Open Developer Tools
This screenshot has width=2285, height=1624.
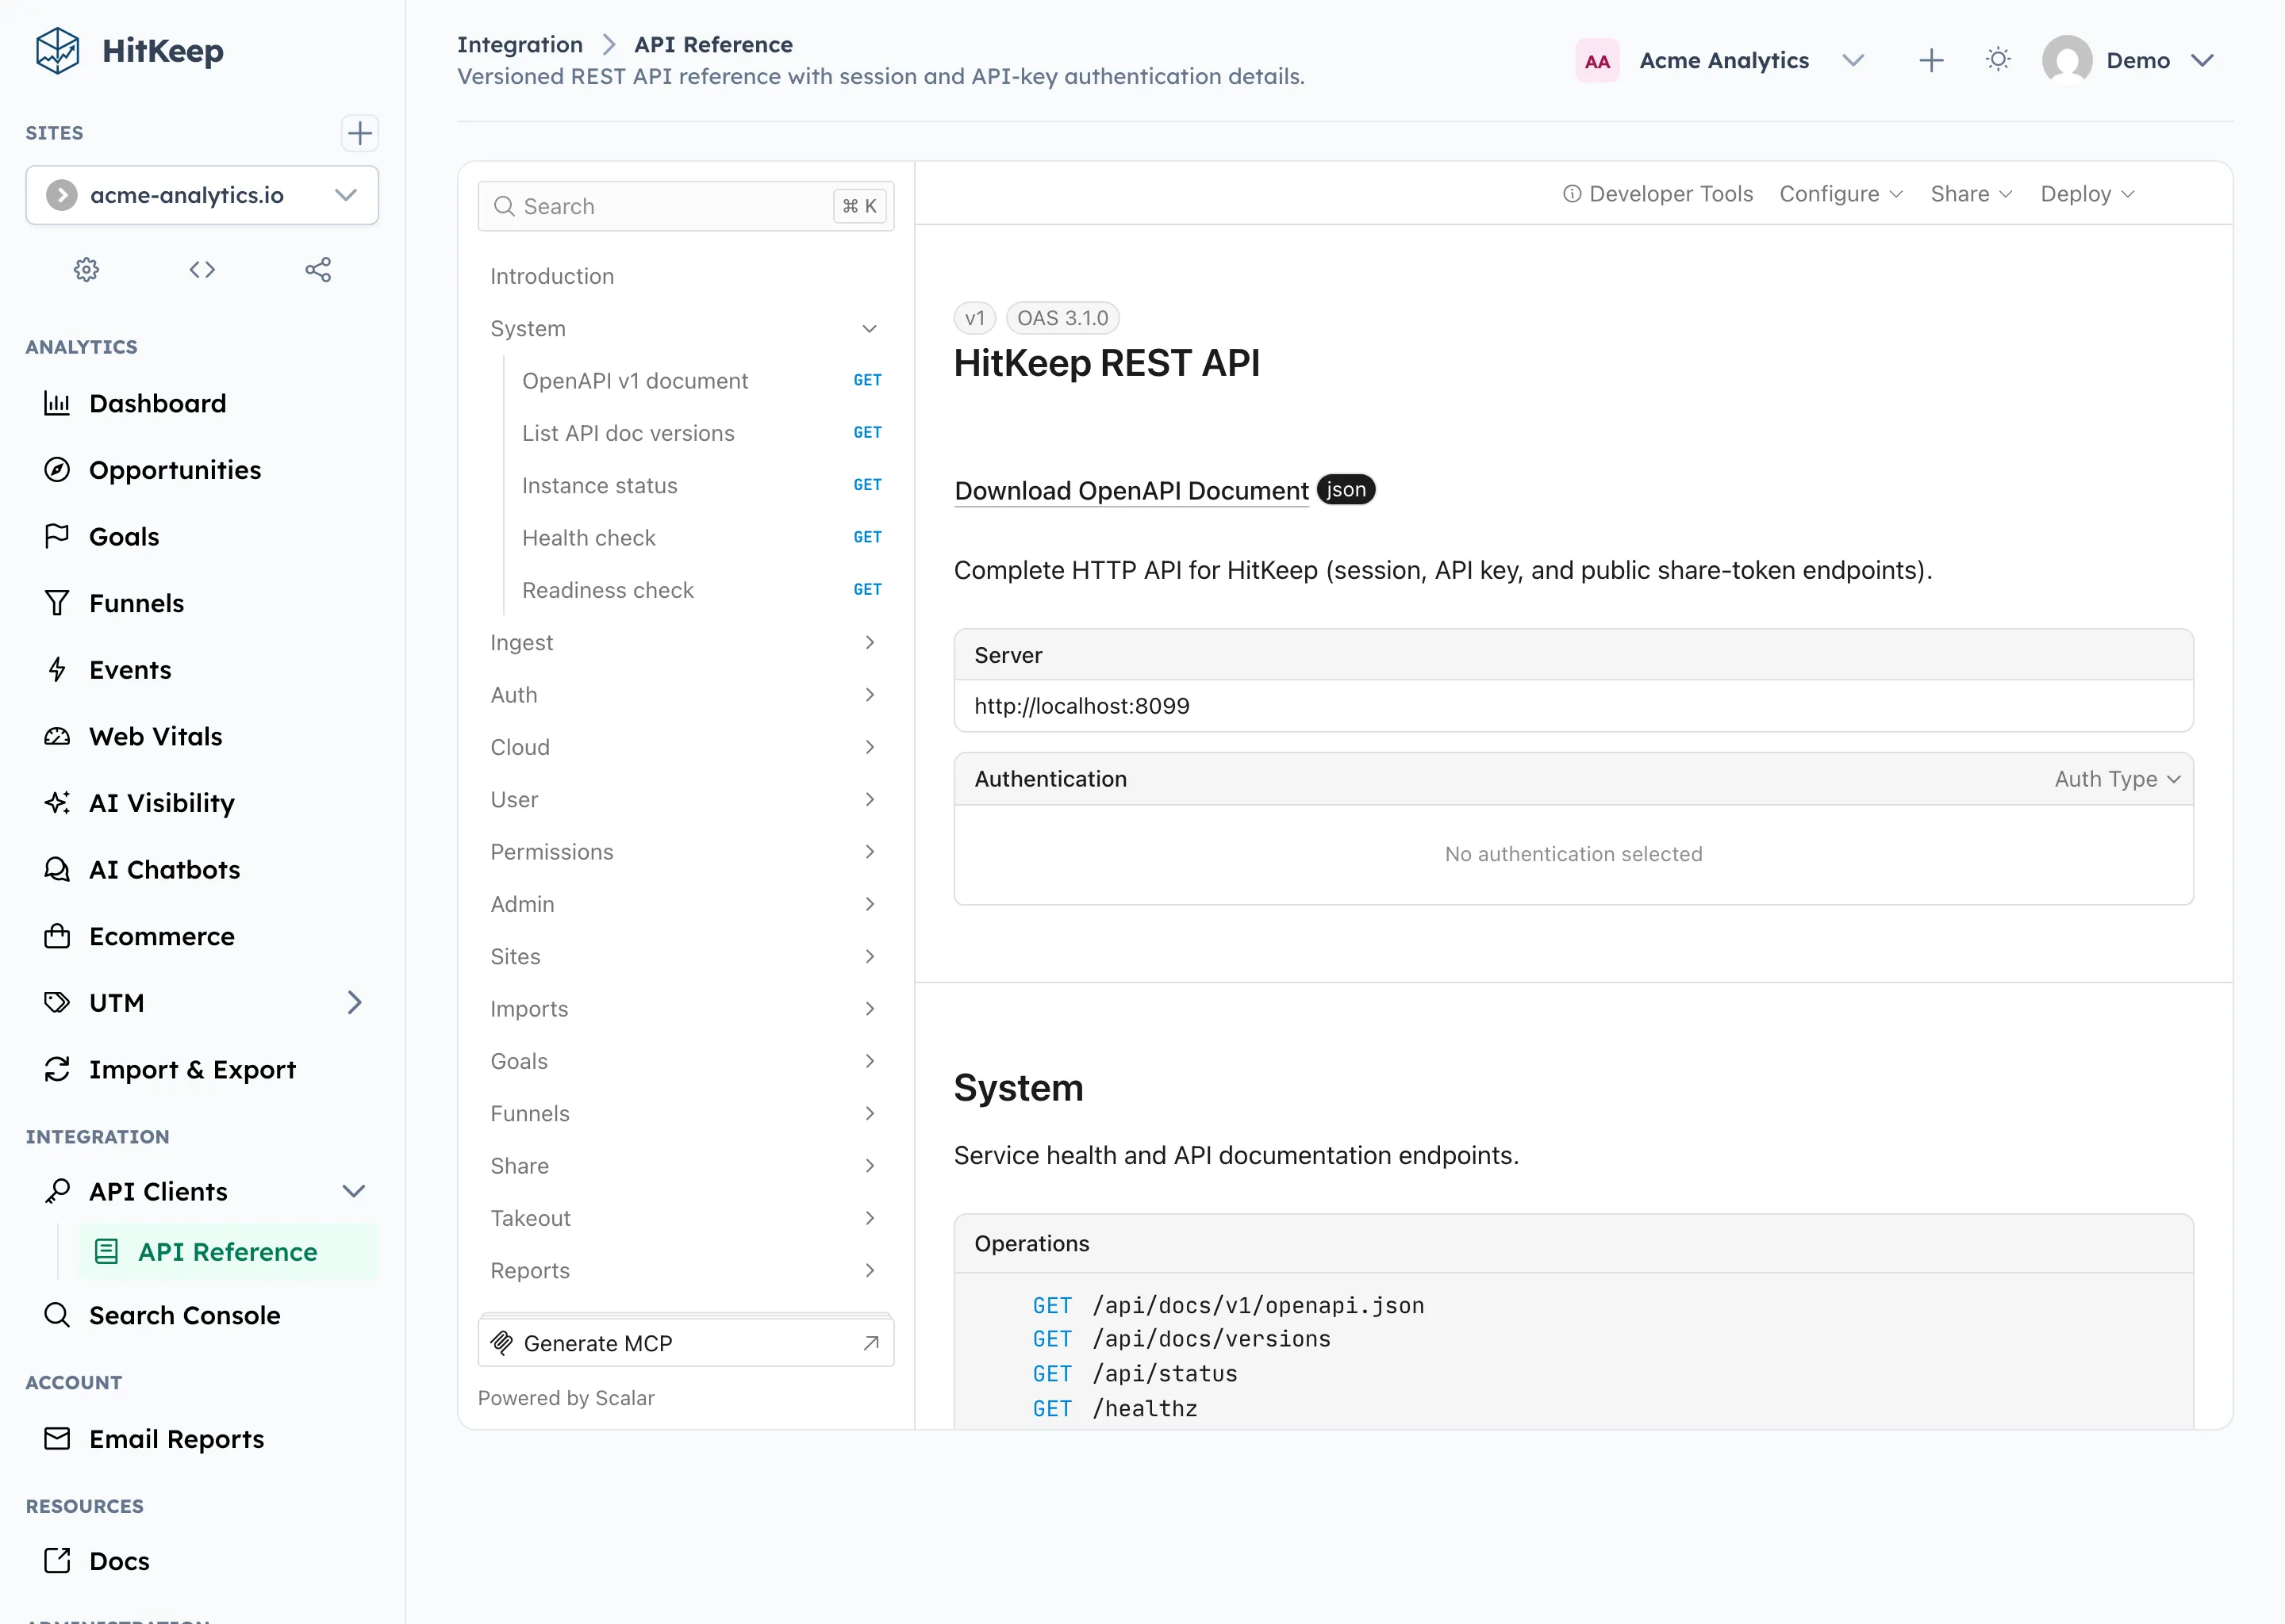click(1657, 194)
